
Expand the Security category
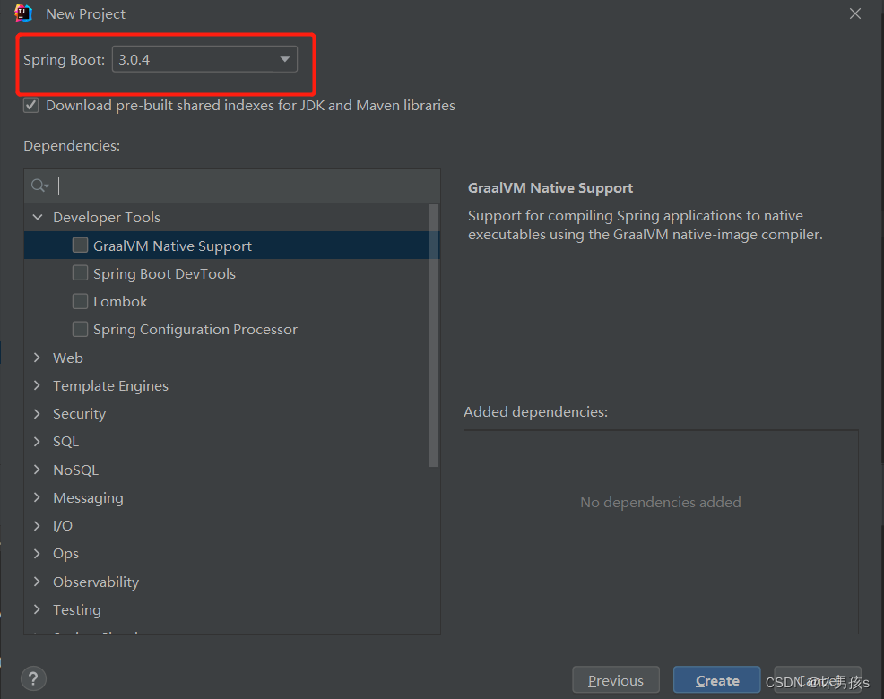(x=38, y=413)
